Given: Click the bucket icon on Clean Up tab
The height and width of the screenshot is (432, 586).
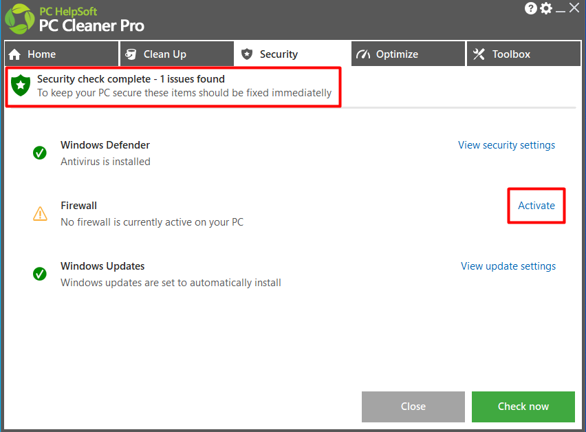Looking at the screenshot, I should (x=131, y=54).
